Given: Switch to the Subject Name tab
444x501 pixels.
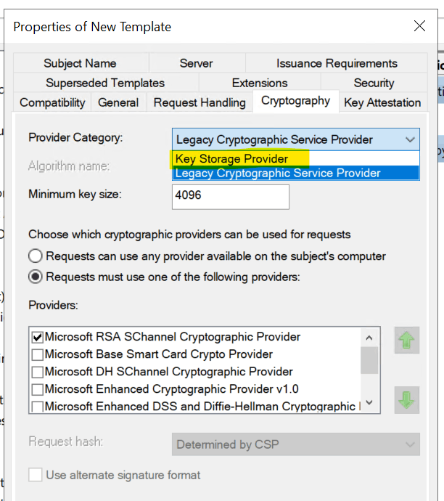Looking at the screenshot, I should pos(81,63).
